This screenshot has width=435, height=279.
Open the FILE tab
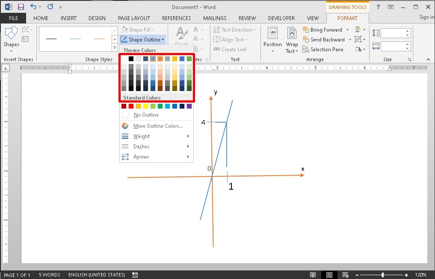coord(13,18)
